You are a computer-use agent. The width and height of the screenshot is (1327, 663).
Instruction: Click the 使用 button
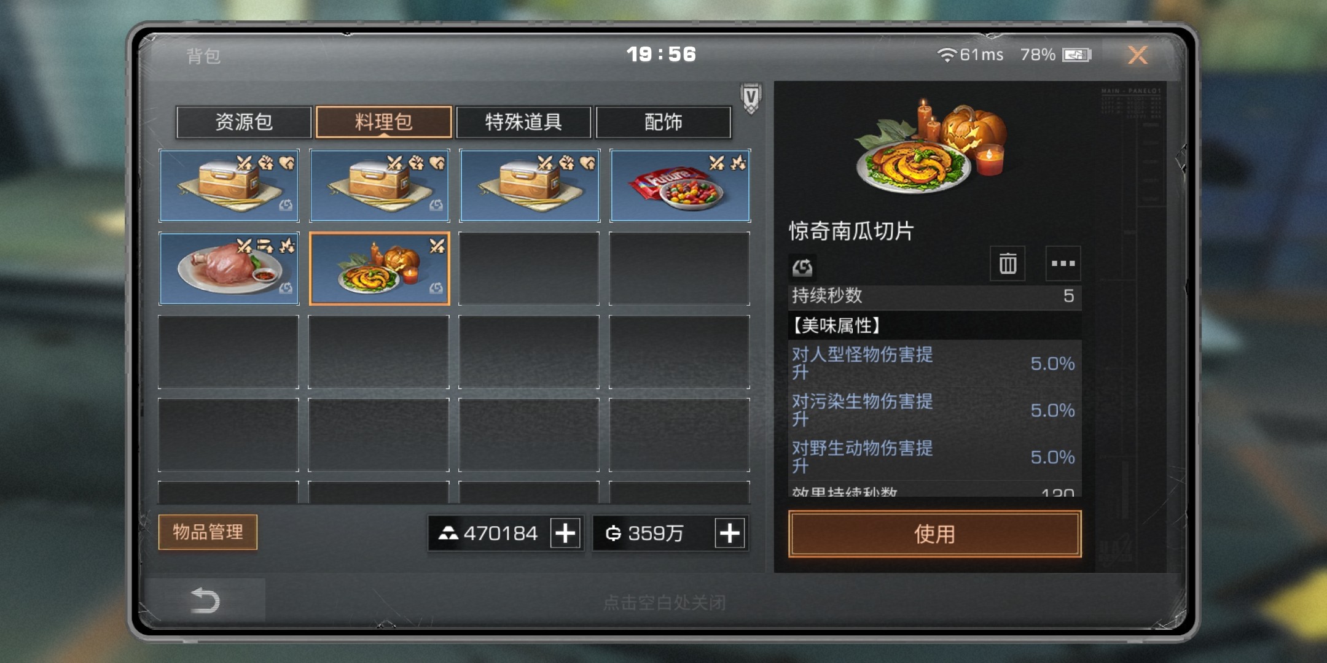point(934,534)
